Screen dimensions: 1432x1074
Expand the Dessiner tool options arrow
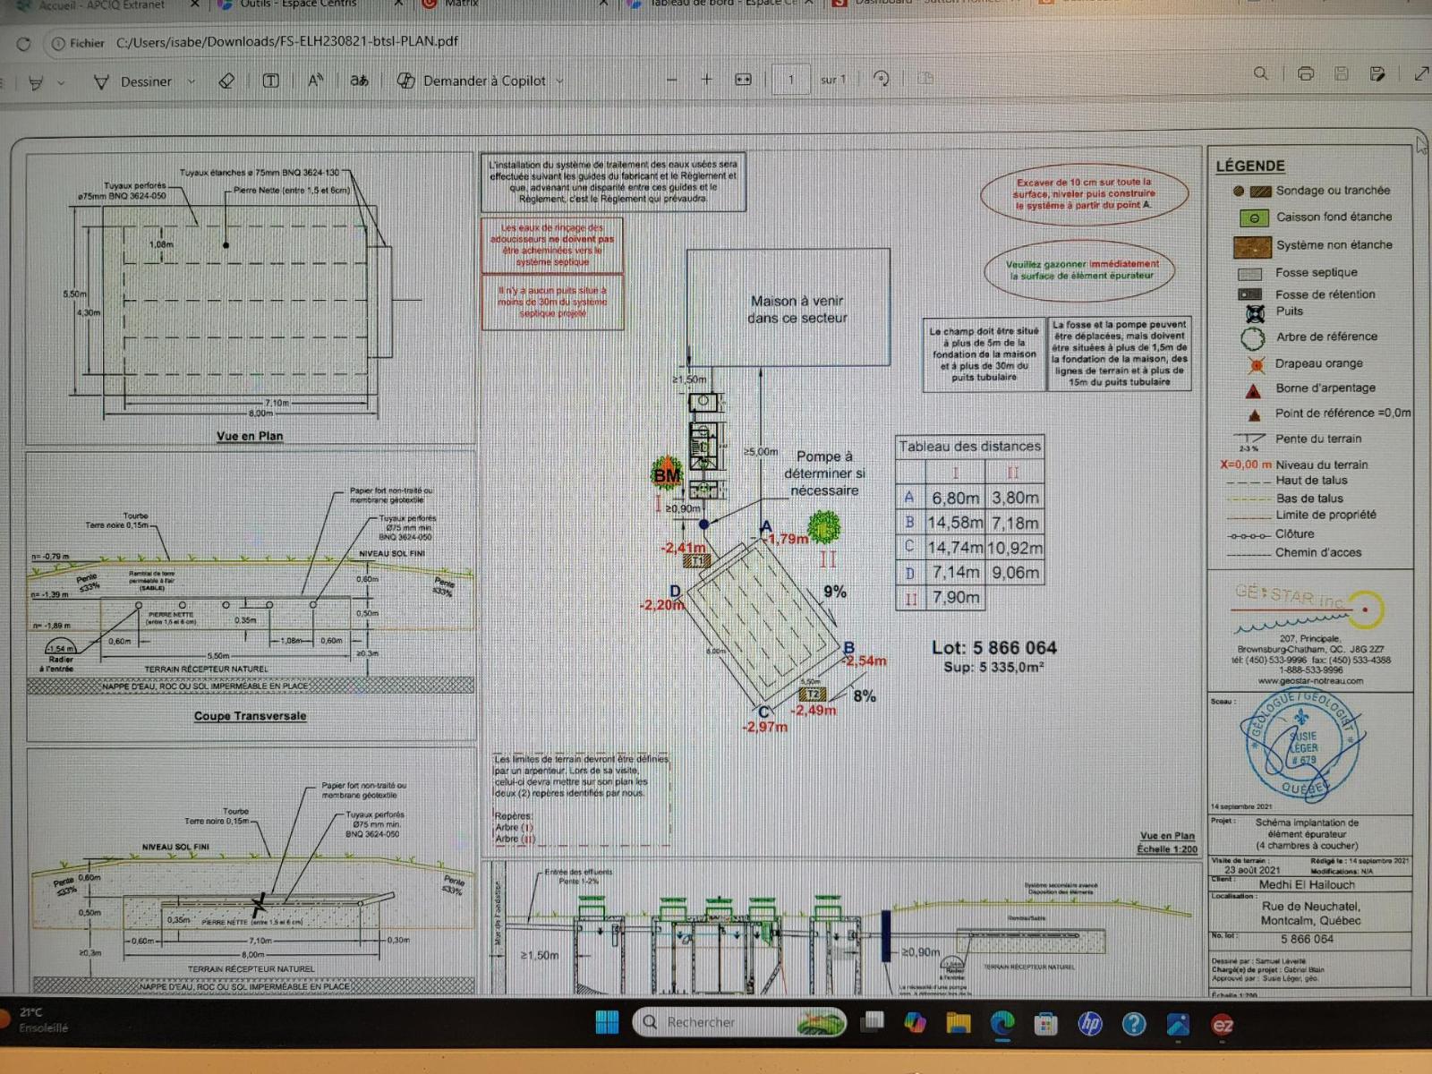click(x=191, y=81)
